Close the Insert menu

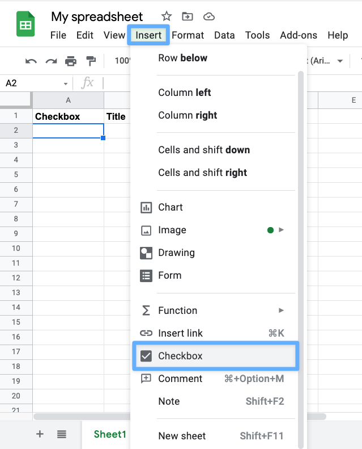(x=148, y=35)
